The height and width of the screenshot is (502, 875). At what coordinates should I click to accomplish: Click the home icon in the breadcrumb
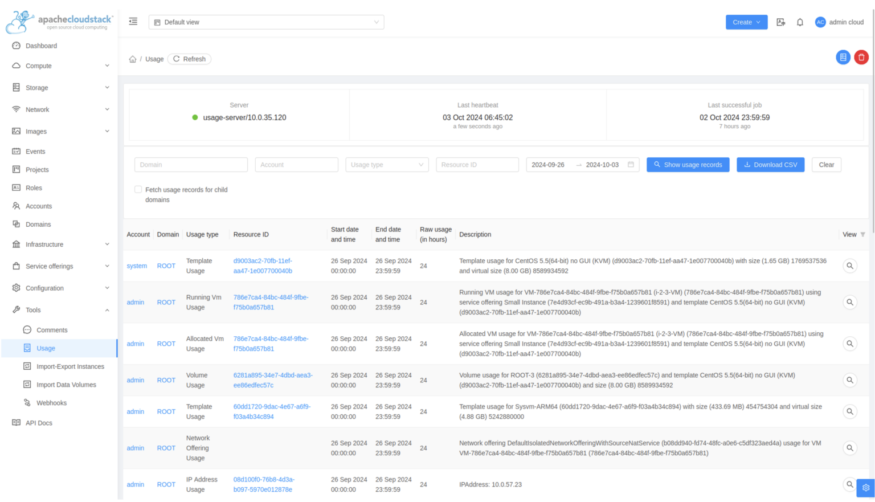point(132,59)
